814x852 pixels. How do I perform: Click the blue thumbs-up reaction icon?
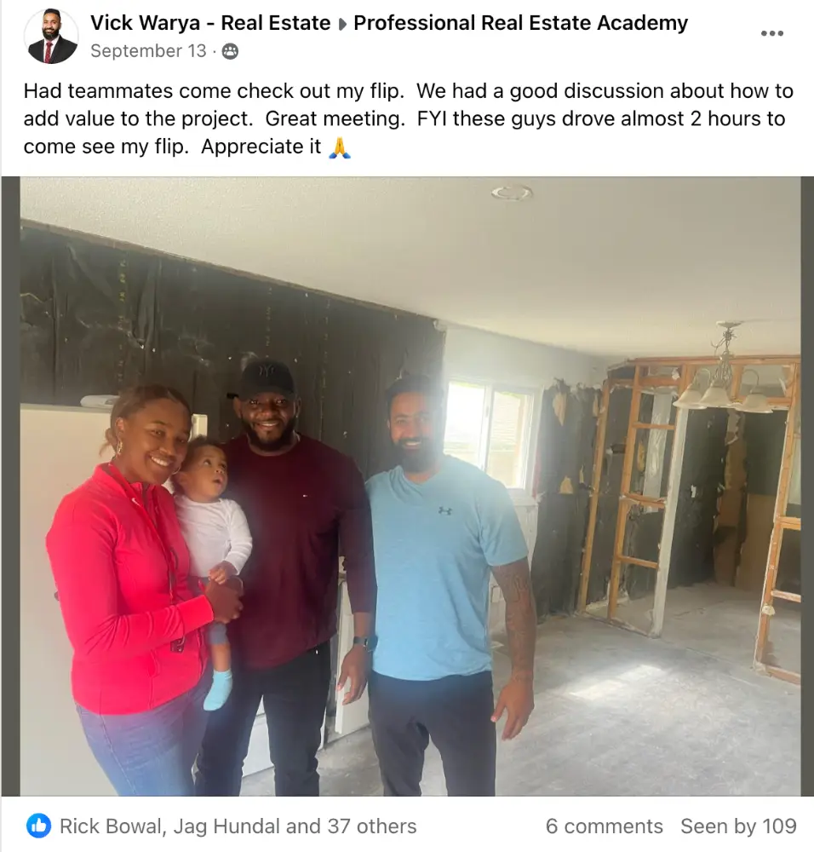pos(38,826)
